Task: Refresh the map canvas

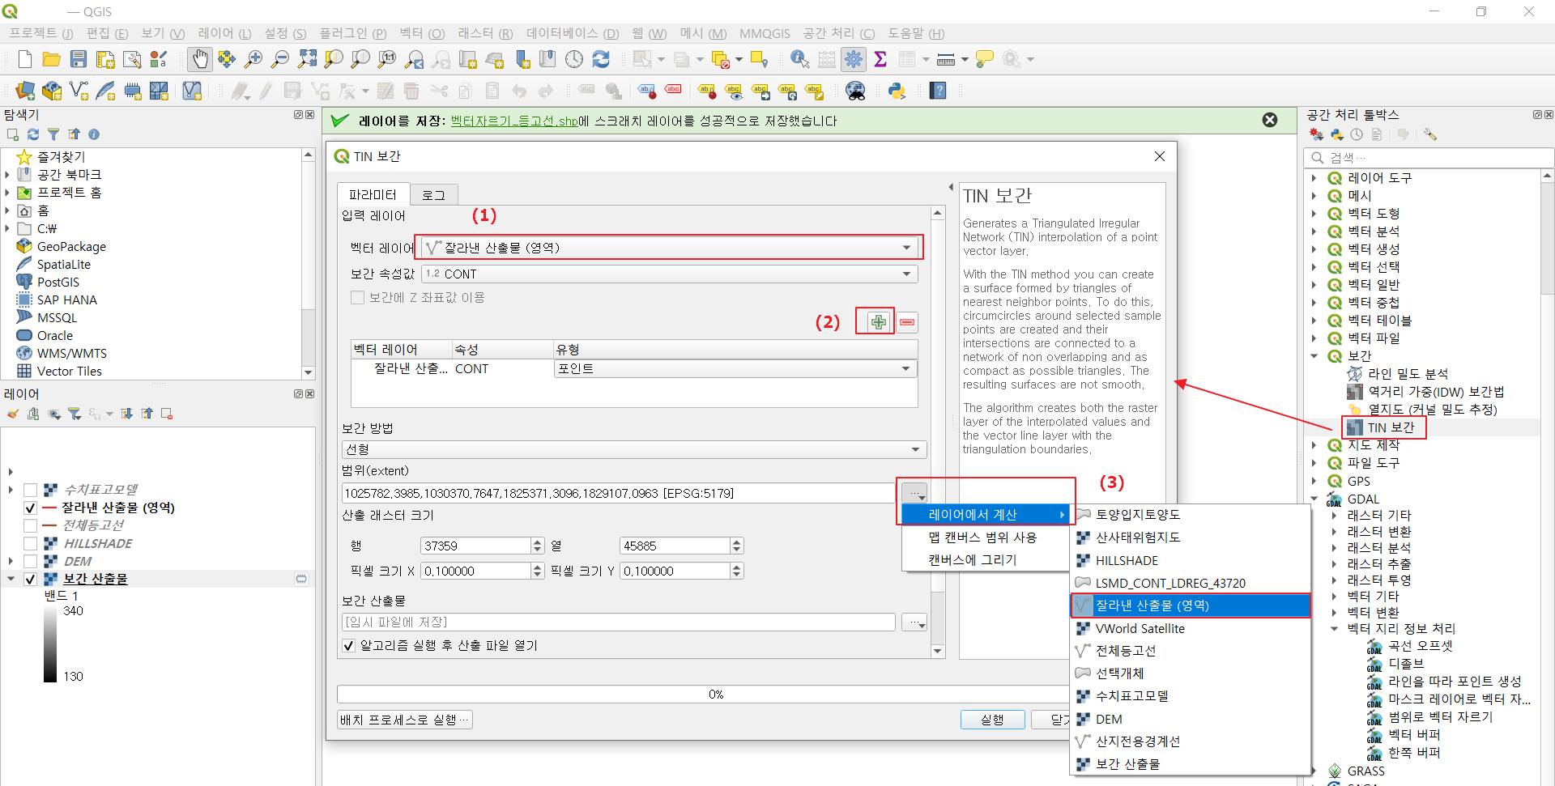Action: coord(601,59)
